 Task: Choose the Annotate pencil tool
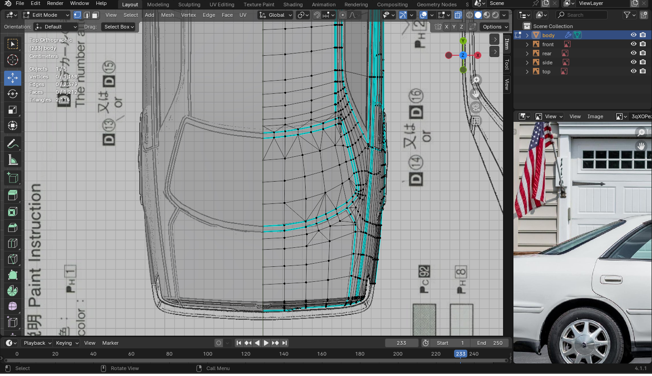(x=13, y=144)
